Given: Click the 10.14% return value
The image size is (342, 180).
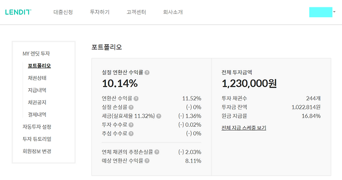Looking at the screenshot, I should [x=120, y=83].
